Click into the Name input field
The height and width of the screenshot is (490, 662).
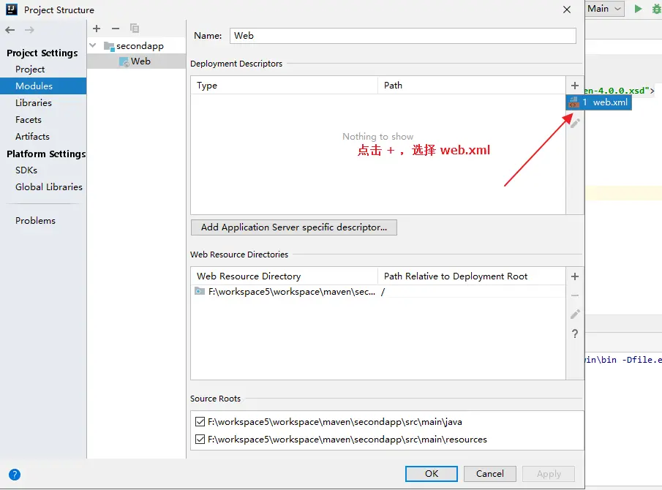pyautogui.click(x=403, y=36)
